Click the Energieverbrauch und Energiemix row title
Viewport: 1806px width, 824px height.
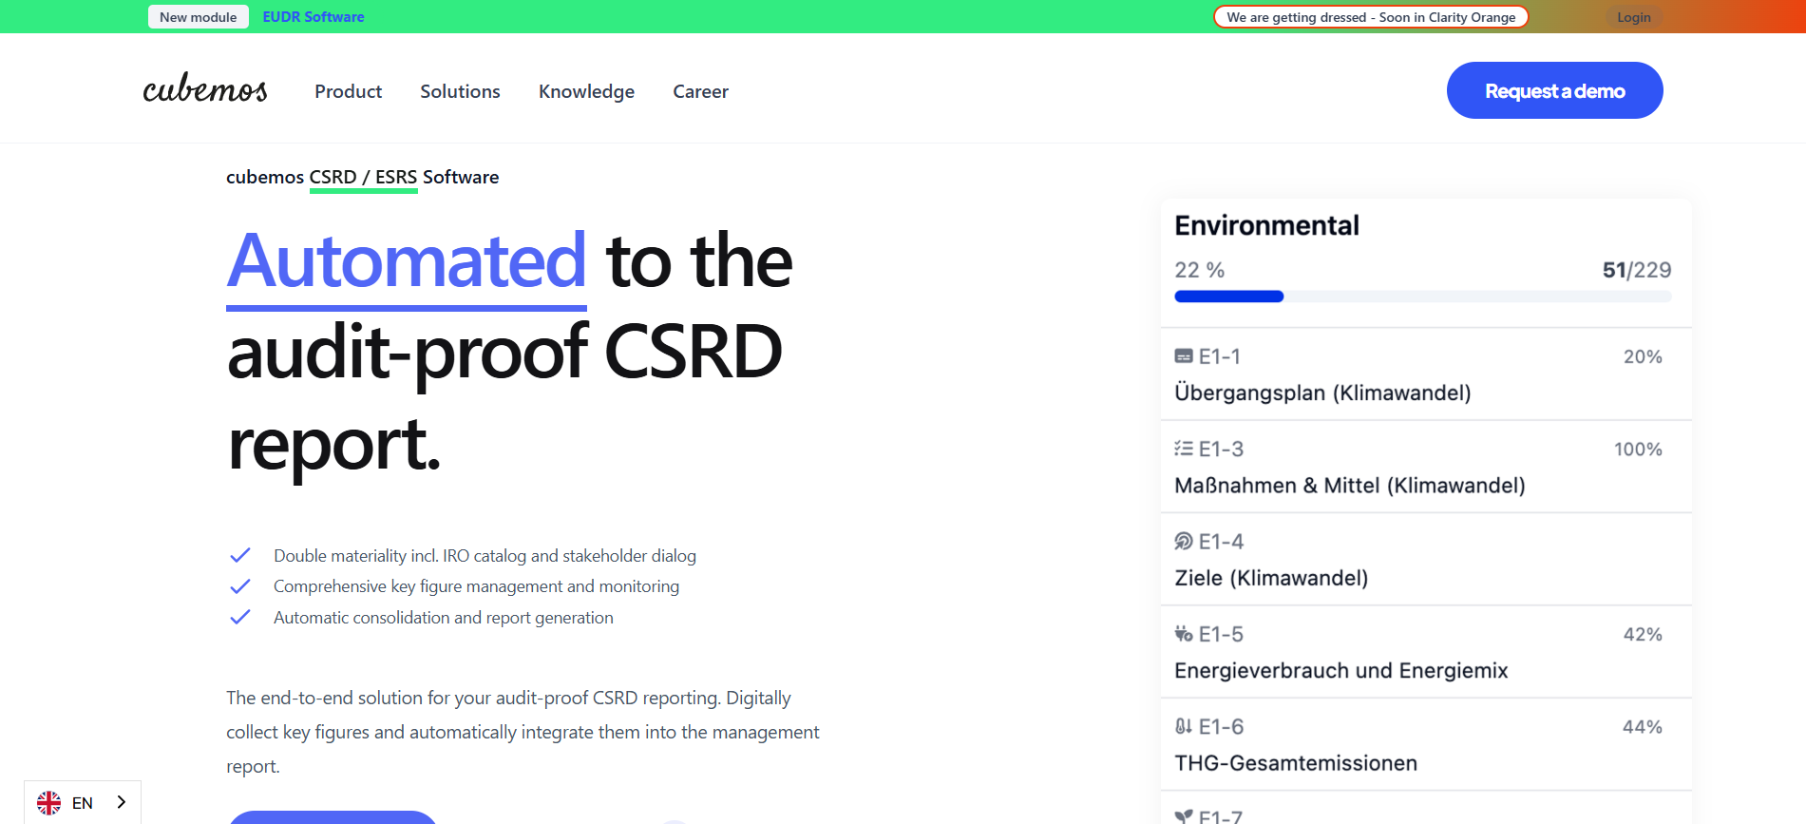click(1341, 671)
